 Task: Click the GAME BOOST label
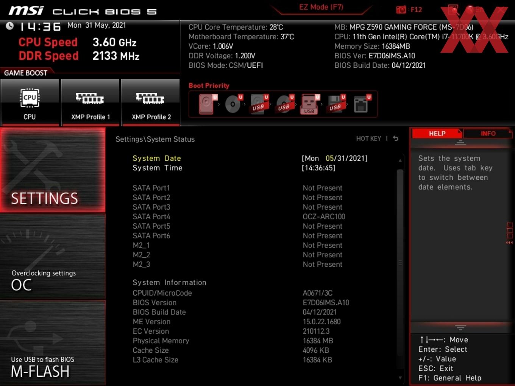point(25,73)
